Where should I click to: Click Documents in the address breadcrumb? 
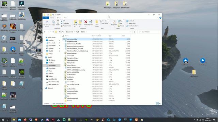point(69,32)
